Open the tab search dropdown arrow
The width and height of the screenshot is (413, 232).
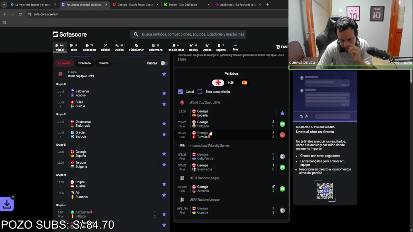4,5
